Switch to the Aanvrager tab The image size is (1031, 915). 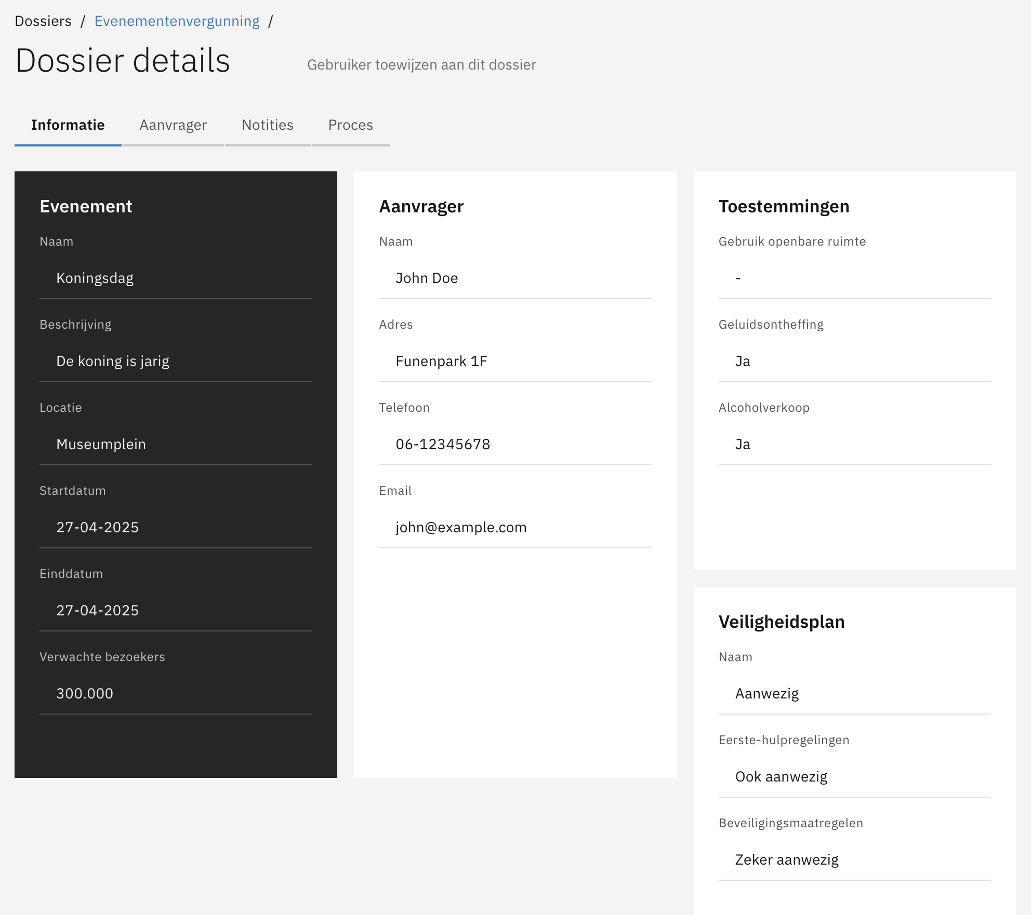pos(173,125)
